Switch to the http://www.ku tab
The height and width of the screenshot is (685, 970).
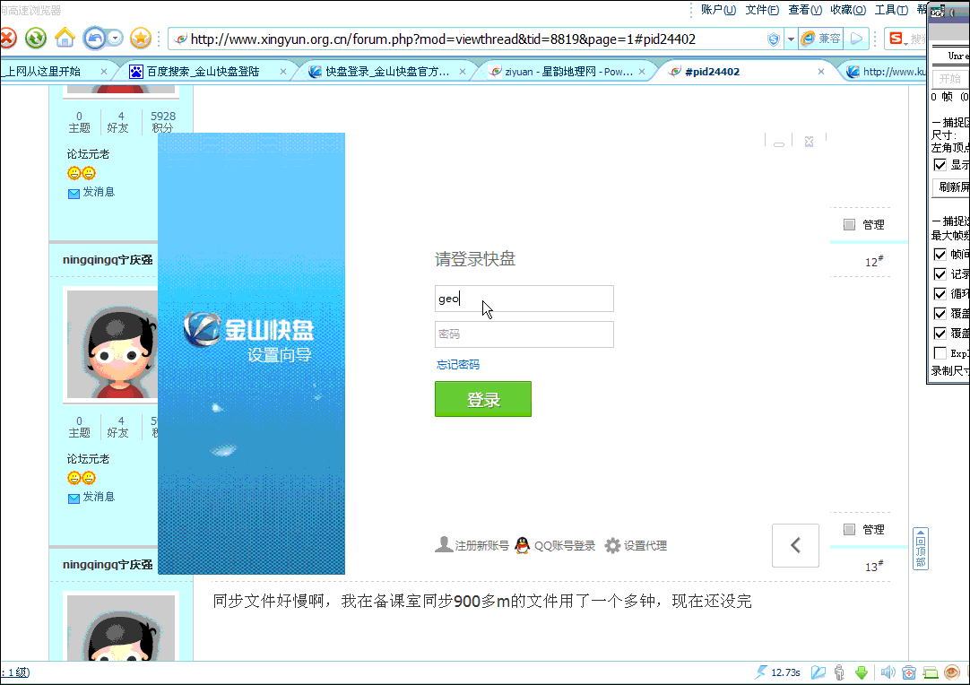tap(885, 72)
